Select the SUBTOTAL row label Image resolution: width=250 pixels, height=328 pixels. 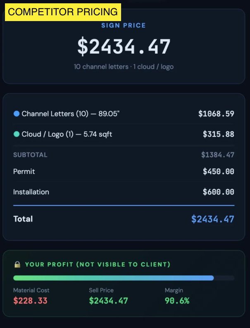click(x=30, y=155)
